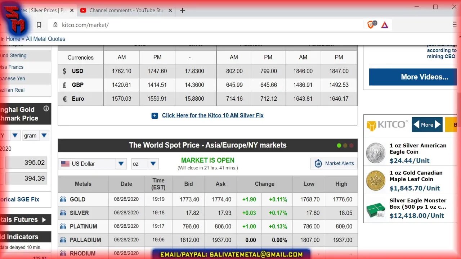
Task: Click the right arrow on the More button
Action: [x=438, y=125]
